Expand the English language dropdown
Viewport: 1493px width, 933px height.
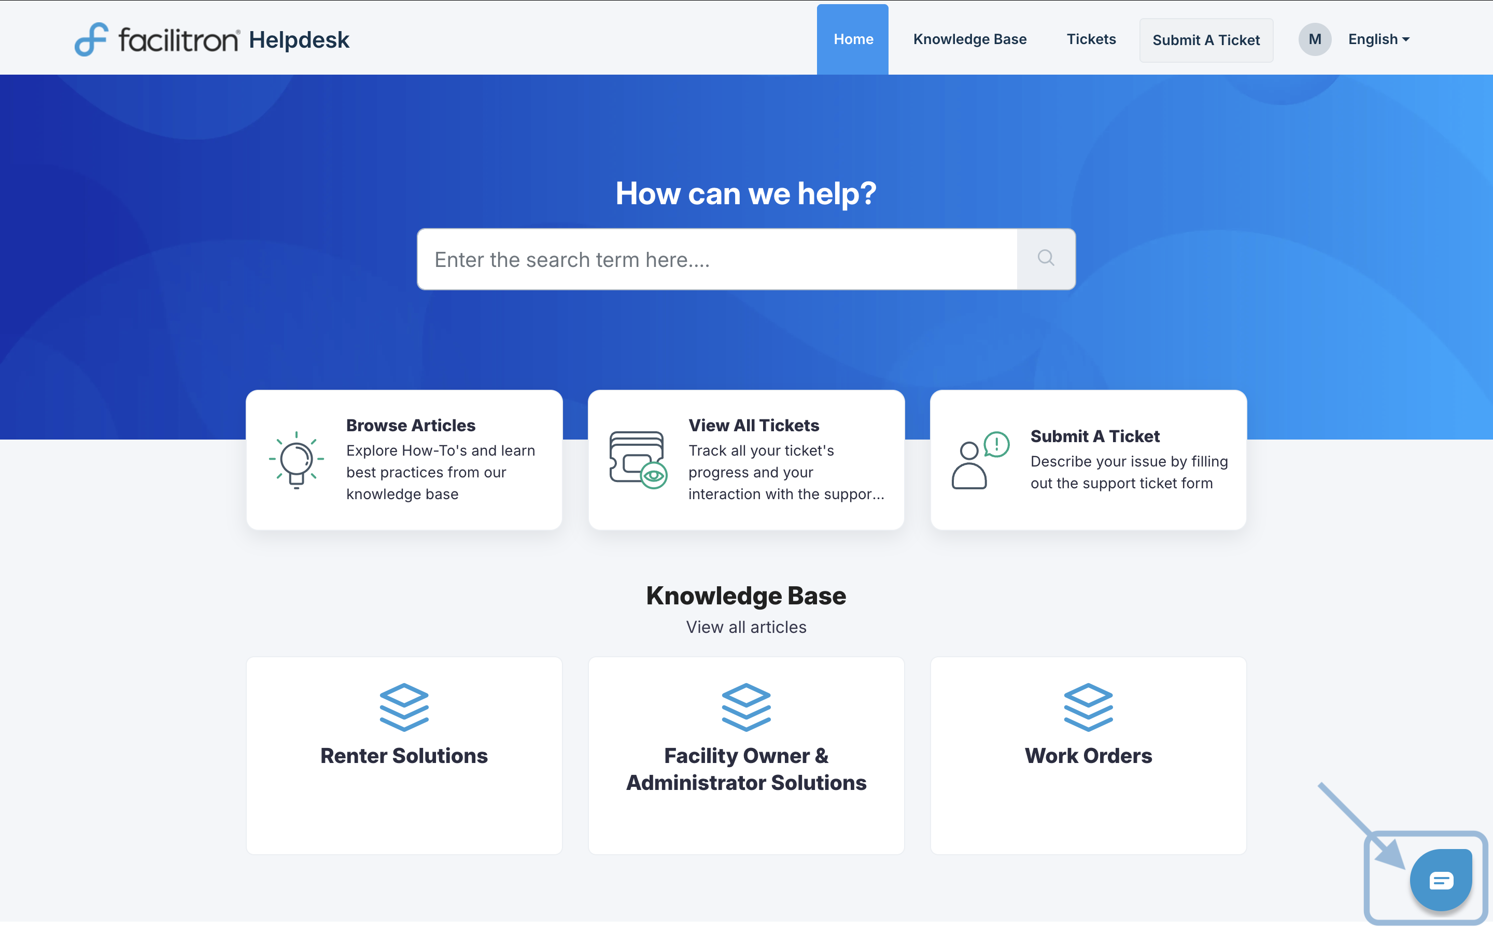1378,39
